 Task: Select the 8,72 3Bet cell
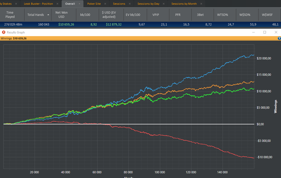208,24
